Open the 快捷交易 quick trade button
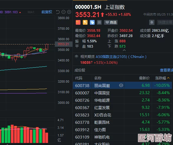The height and width of the screenshot is (145, 173). pos(165,22)
